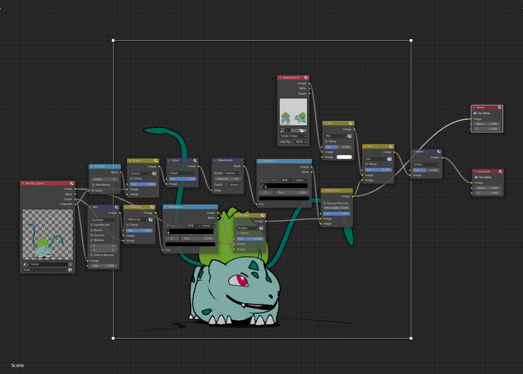Toggle include-alpha icon on Mix node with Fac 0.500

pyautogui.click(x=350, y=136)
